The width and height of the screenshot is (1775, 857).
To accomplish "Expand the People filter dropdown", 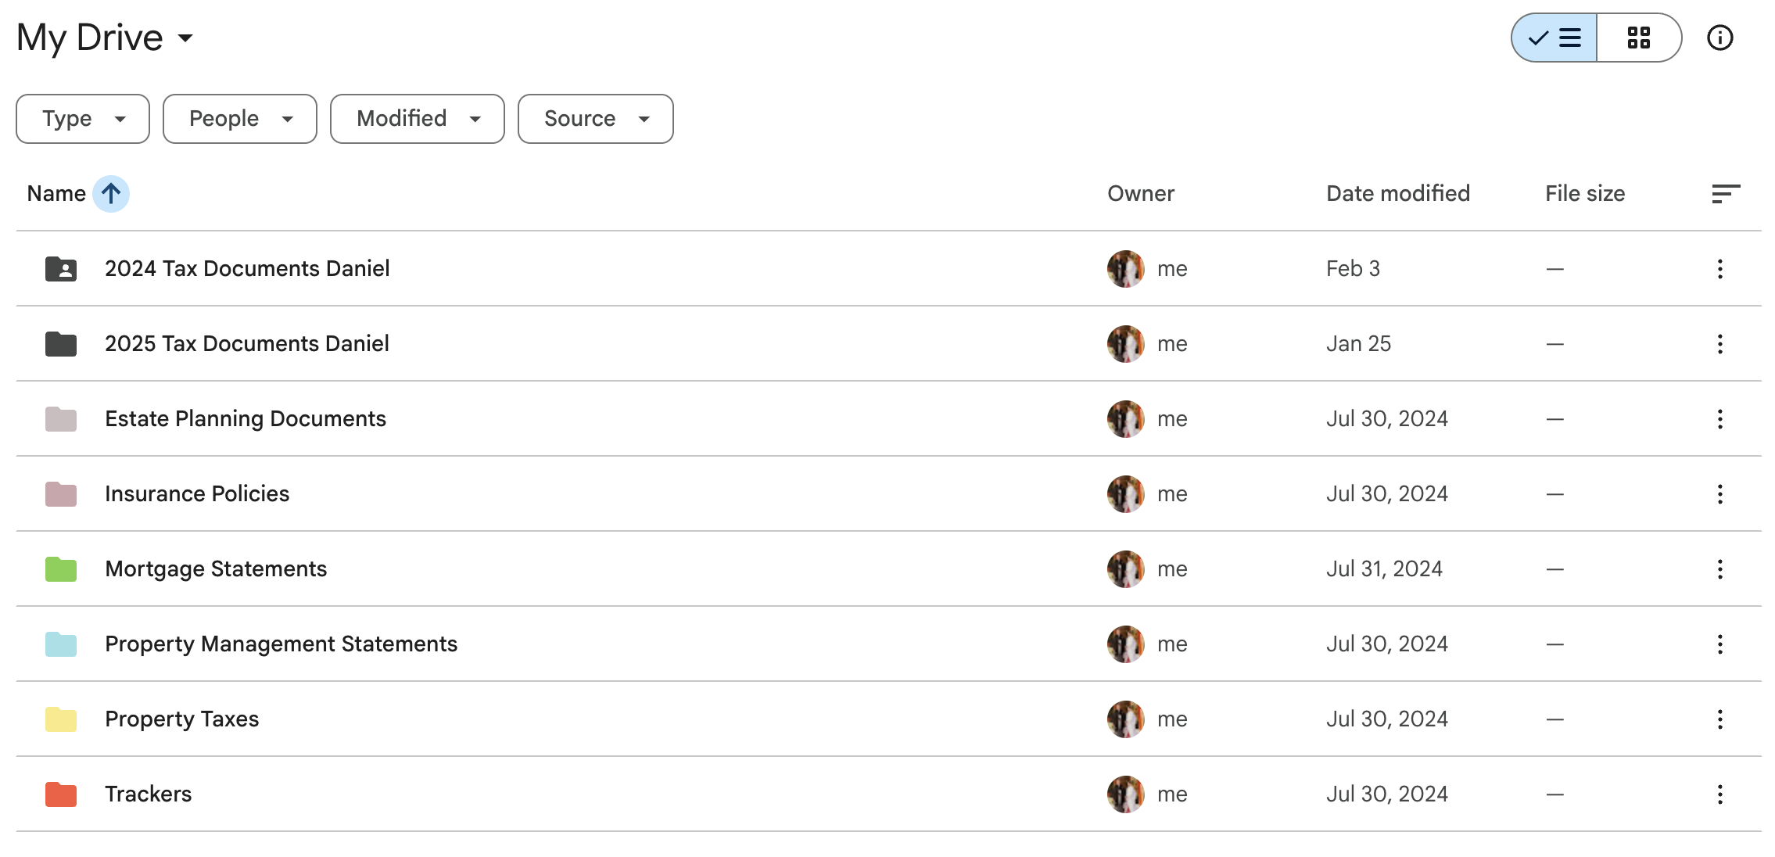I will coord(240,119).
